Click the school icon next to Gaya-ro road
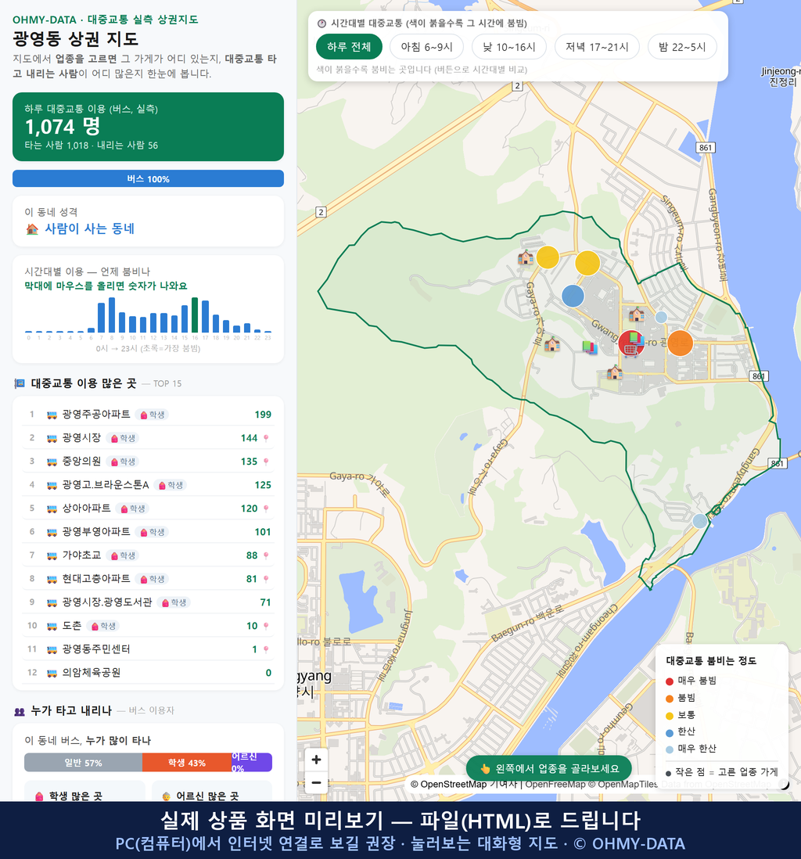This screenshot has width=801, height=859. [551, 344]
